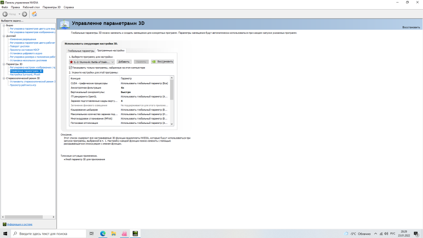Open the Информация о системе link
423x238 pixels.
tap(19, 224)
